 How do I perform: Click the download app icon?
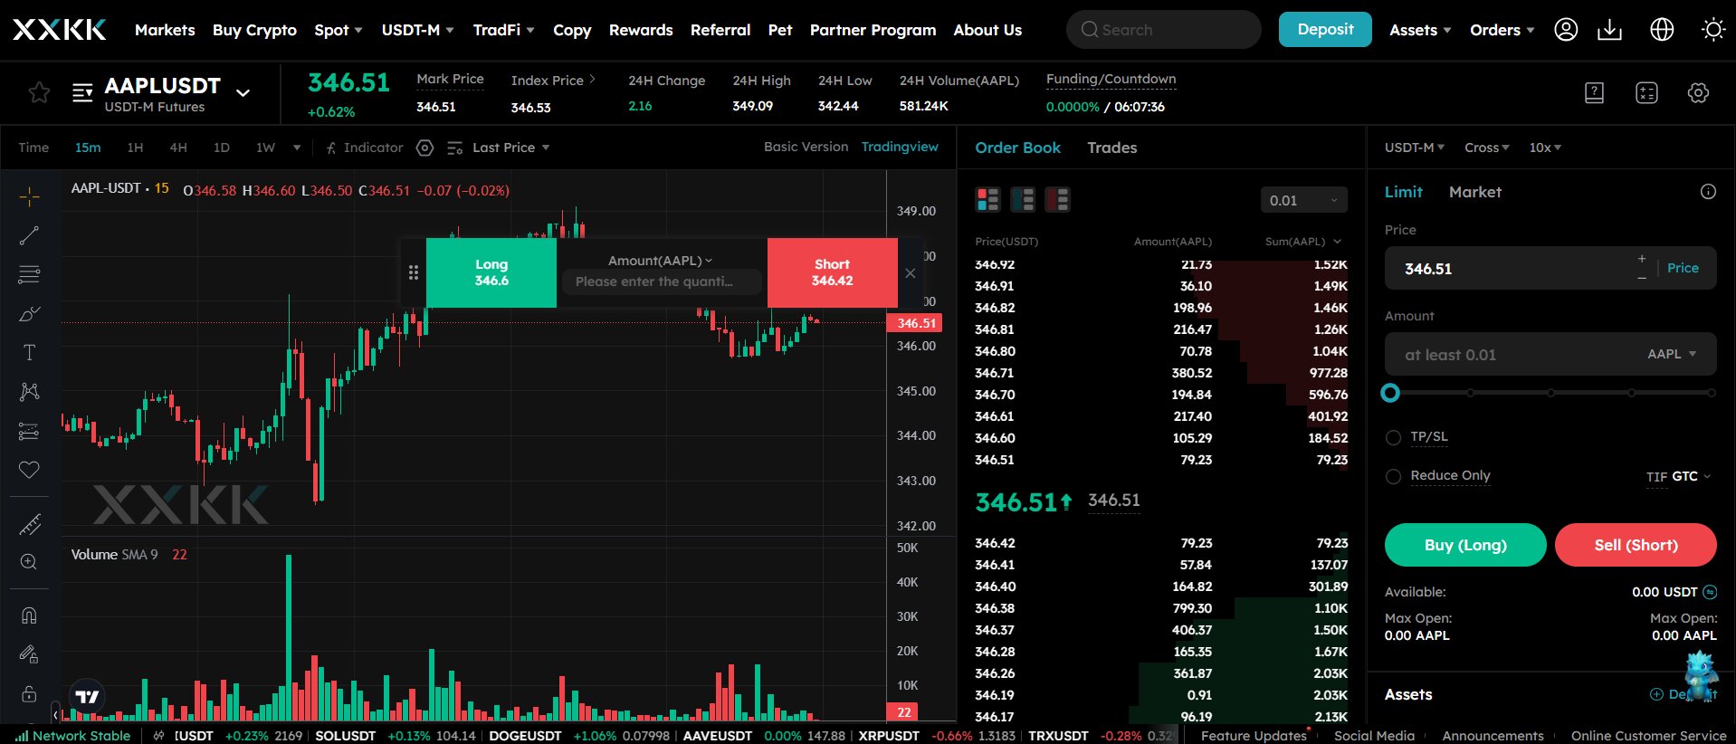pos(1609,30)
